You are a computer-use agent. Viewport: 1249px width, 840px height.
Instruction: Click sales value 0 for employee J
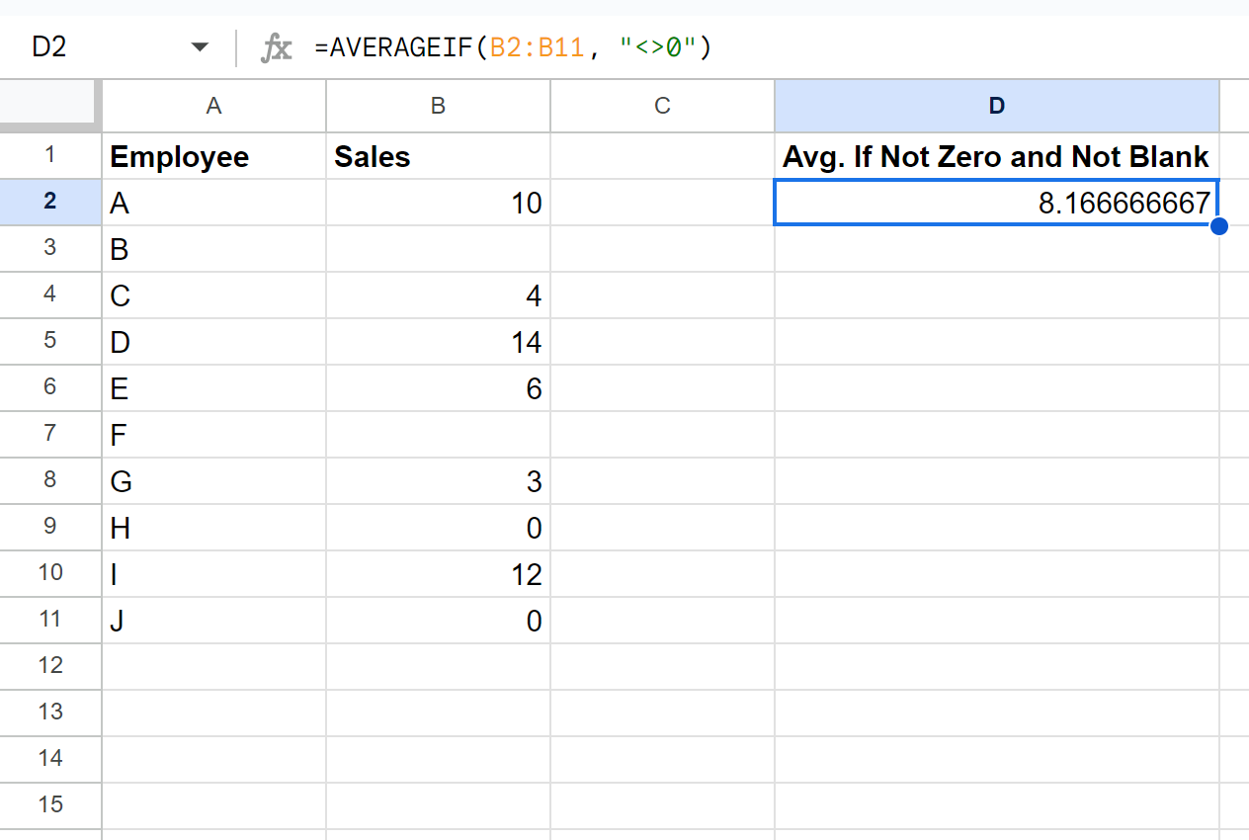pos(438,621)
